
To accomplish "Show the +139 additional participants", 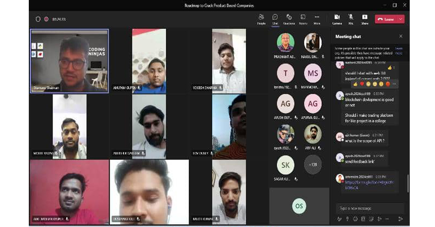I will tap(313, 165).
